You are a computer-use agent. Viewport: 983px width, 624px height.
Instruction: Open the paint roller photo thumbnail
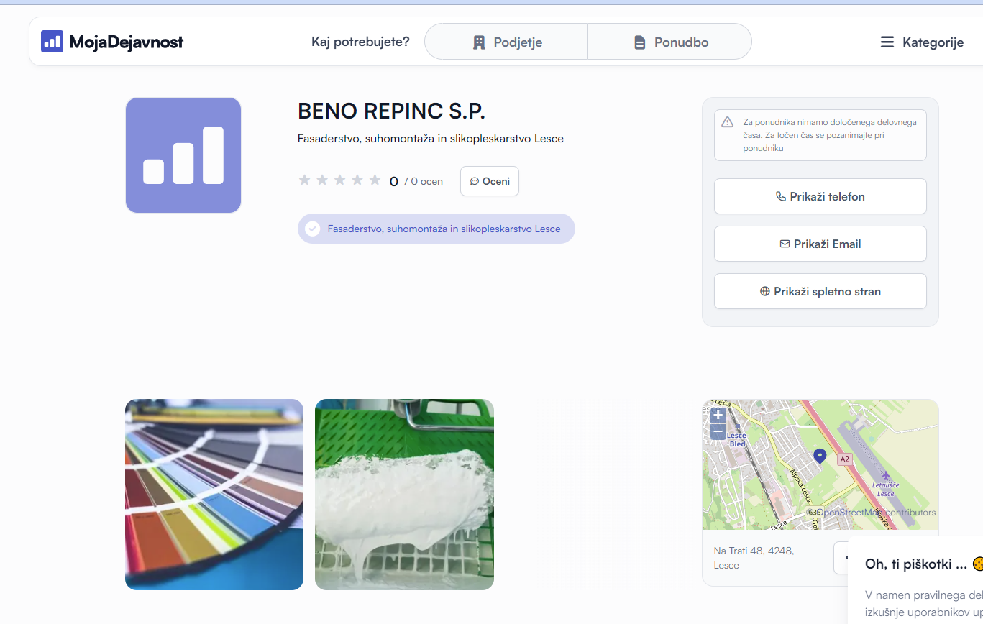(404, 495)
